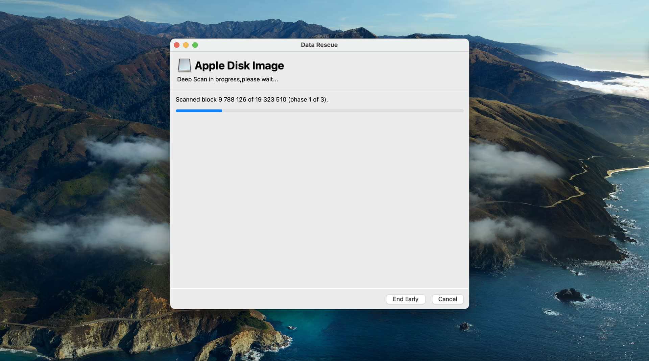This screenshot has height=361, width=649.
Task: Minimize the Data Rescue window
Action: pyautogui.click(x=186, y=45)
